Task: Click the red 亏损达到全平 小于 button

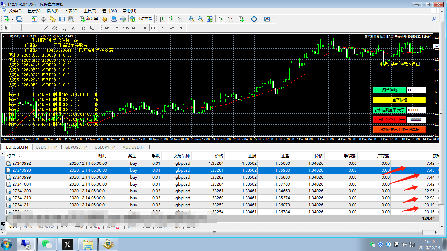Action: click(390, 120)
